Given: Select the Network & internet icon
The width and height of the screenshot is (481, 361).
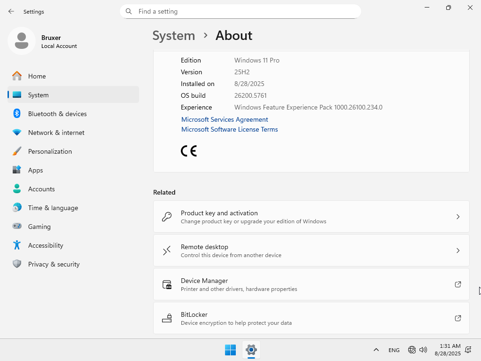Looking at the screenshot, I should point(17,133).
